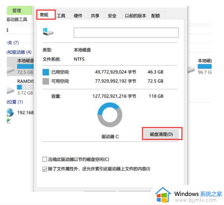Click the 磁盘清理(D) button
Screen dimensions: 224x205
[x=161, y=134]
